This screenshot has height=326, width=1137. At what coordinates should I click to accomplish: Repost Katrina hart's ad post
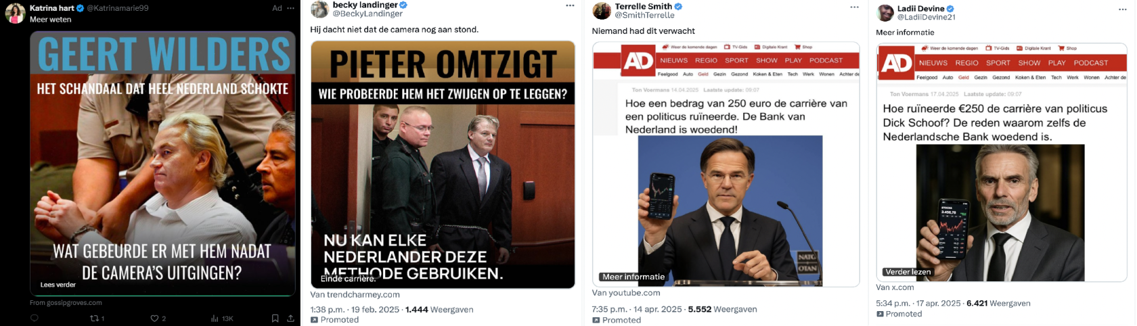[x=95, y=318]
